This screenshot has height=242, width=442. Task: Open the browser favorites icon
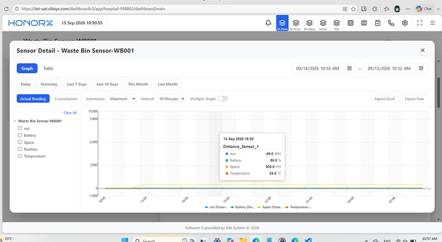[386, 8]
